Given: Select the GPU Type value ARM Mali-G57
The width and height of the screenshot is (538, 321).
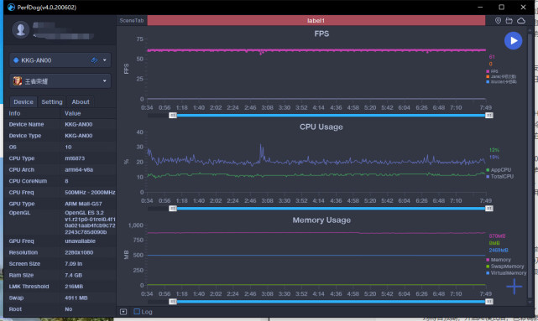Looking at the screenshot, I should pyautogui.click(x=83, y=204).
